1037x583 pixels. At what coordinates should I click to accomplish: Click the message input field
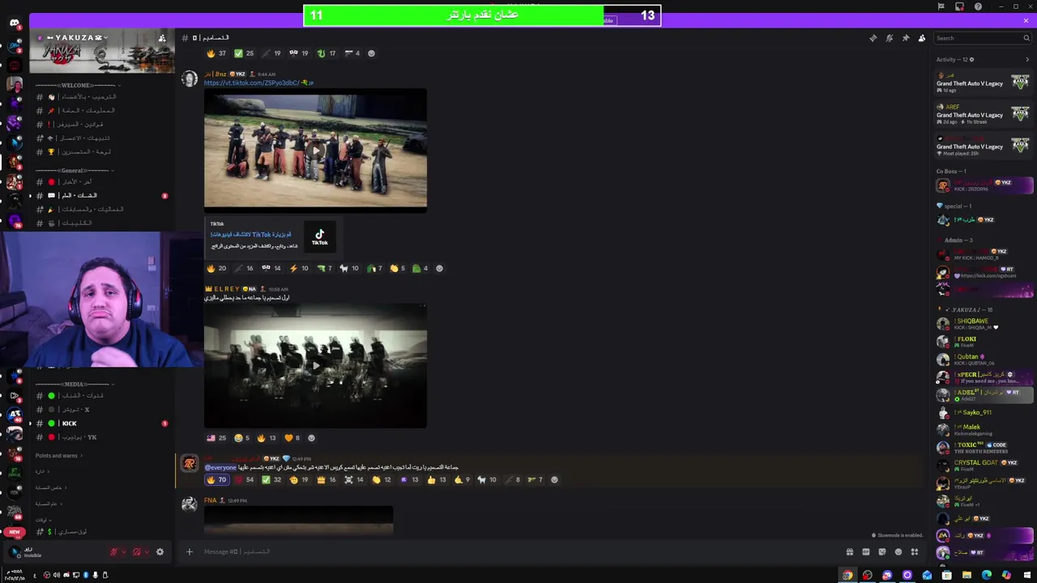pos(518,552)
